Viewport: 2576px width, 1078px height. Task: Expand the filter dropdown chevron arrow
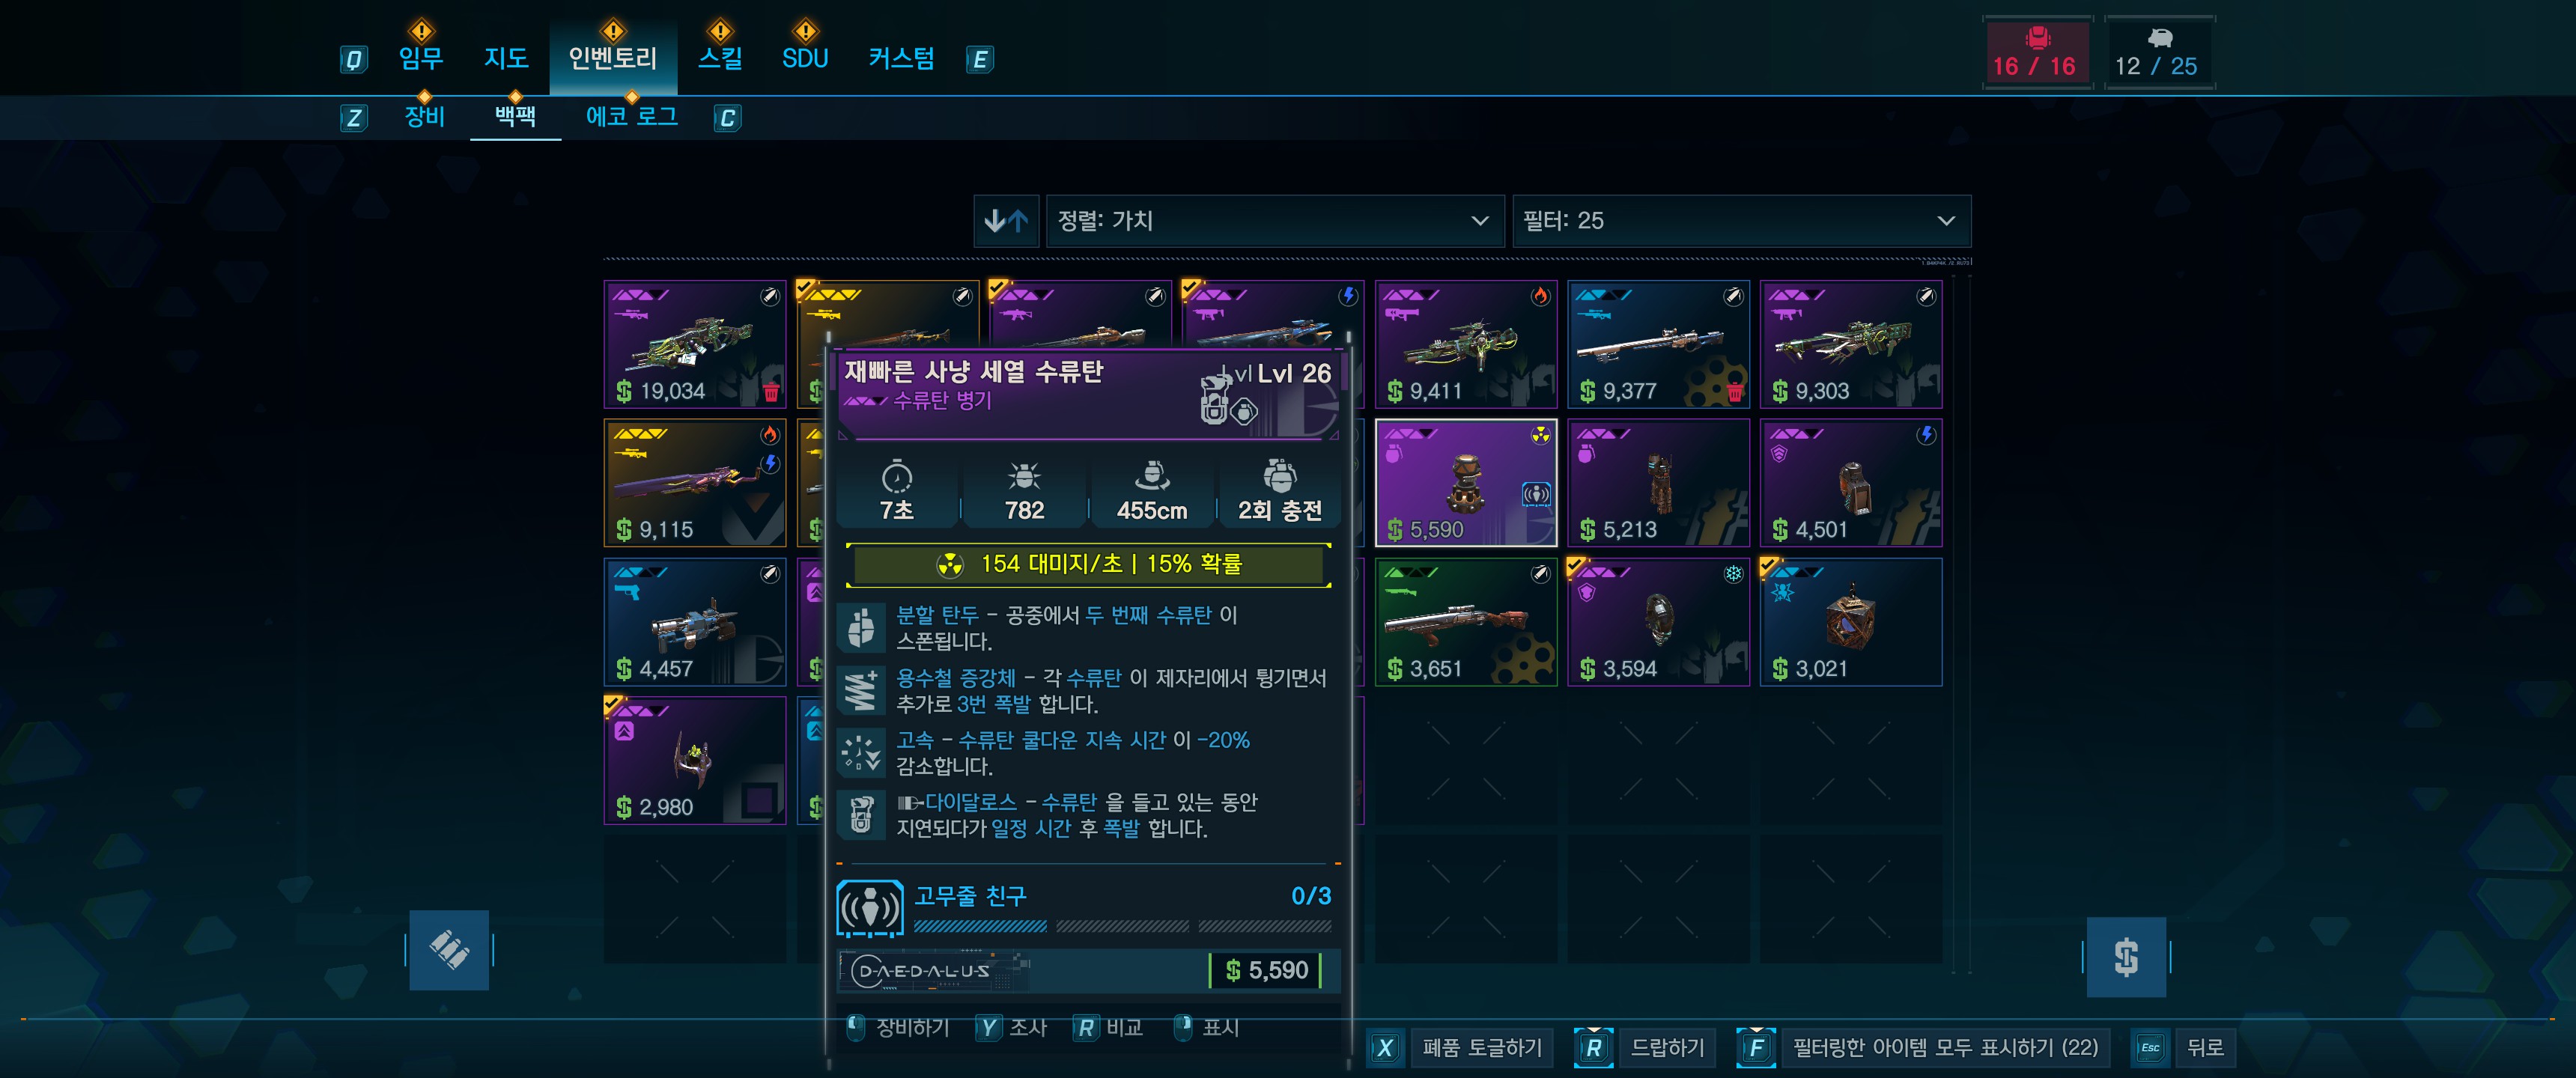click(1945, 221)
